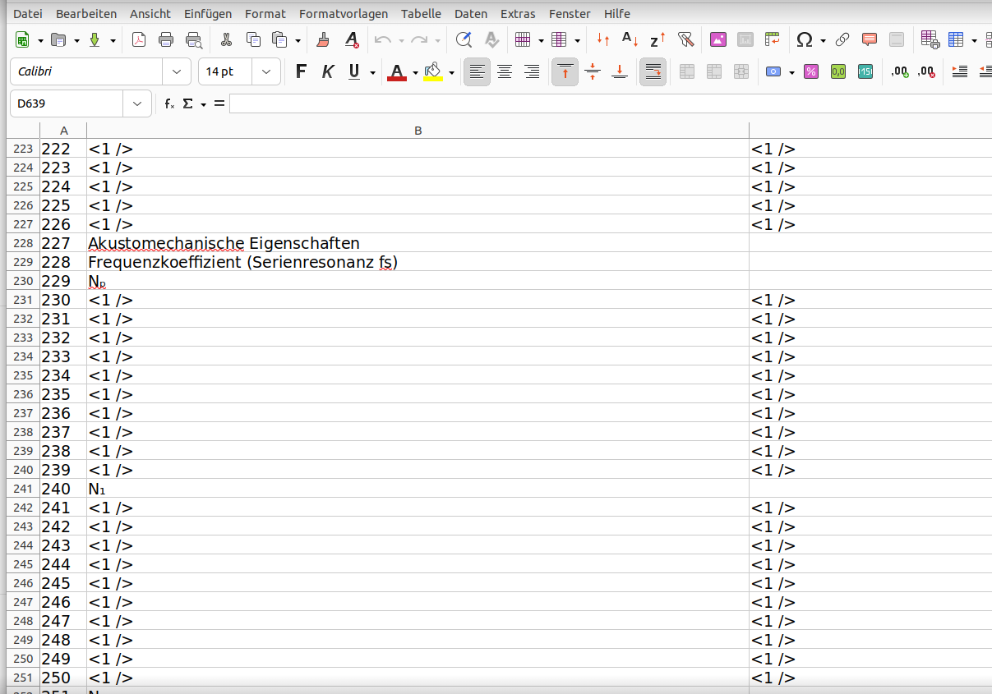Insert an image using toolbar icon
The height and width of the screenshot is (694, 992).
718,39
